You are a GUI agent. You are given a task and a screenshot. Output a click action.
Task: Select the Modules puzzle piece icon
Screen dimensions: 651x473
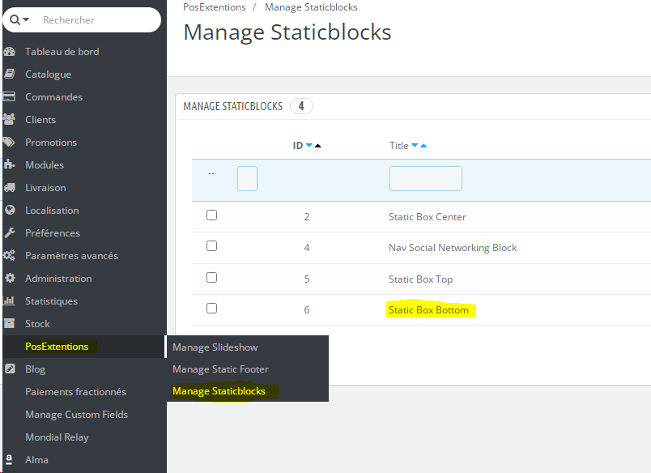(9, 165)
